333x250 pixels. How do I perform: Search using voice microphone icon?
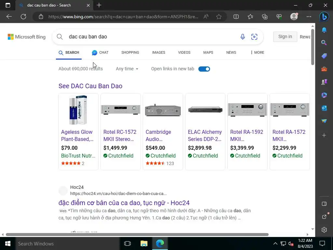coord(243,37)
